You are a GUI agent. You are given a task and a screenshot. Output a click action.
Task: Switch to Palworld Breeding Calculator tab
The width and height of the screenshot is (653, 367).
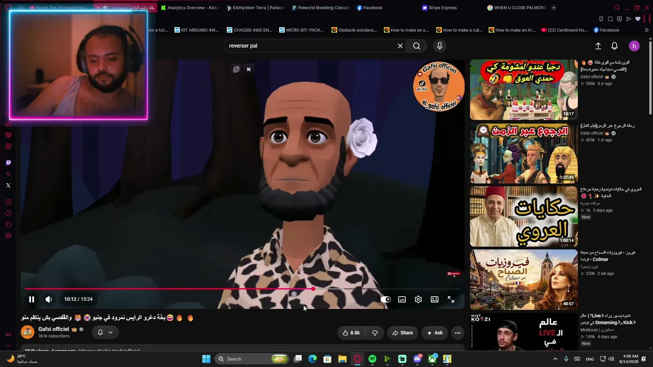click(x=321, y=8)
